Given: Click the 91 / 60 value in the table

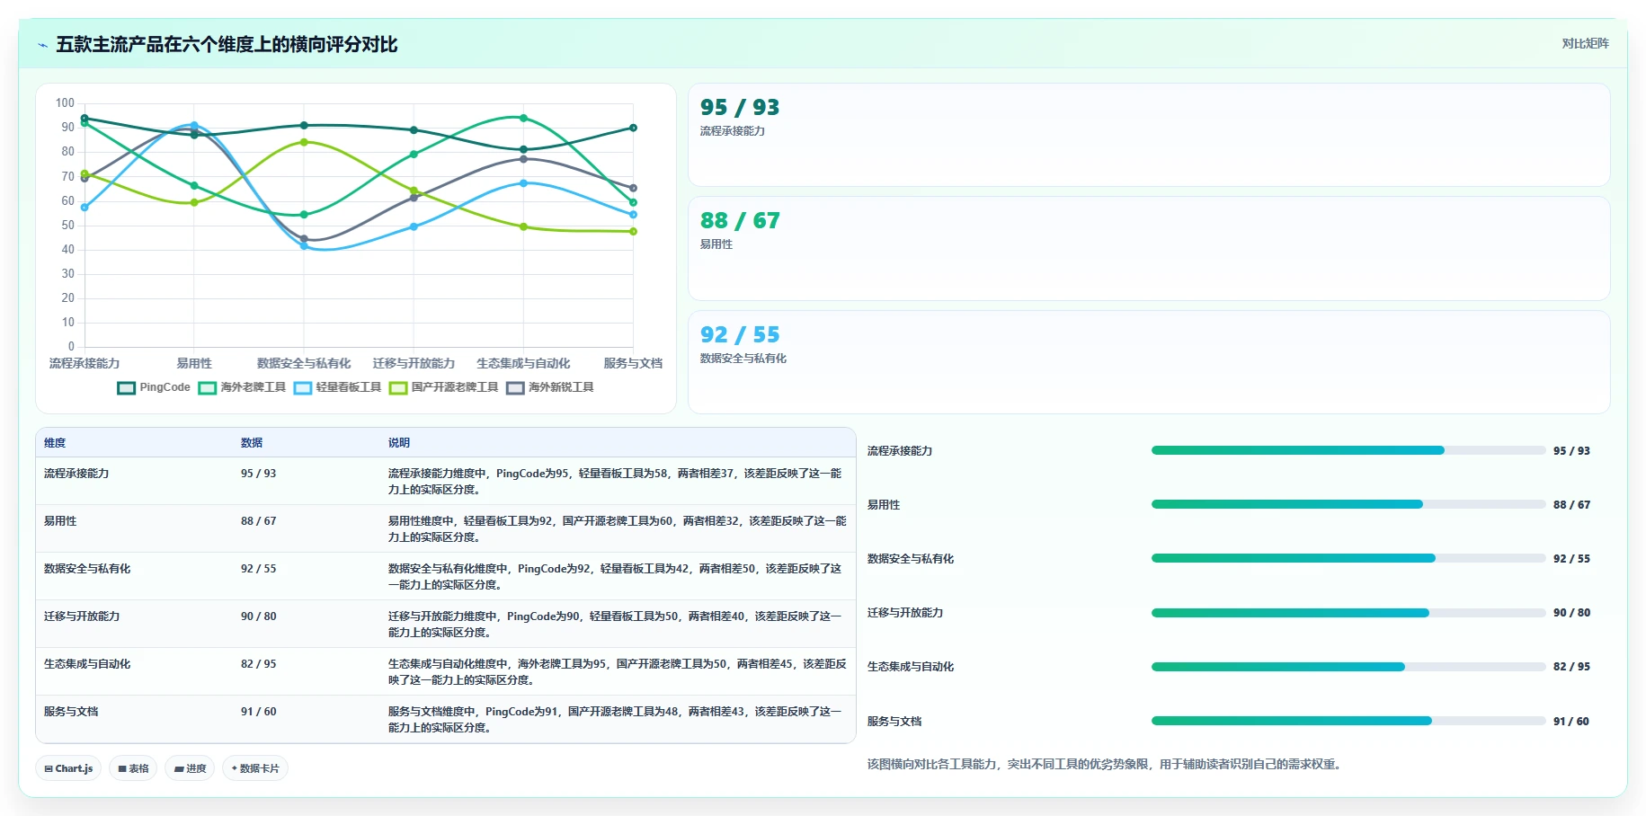Looking at the screenshot, I should point(259,711).
